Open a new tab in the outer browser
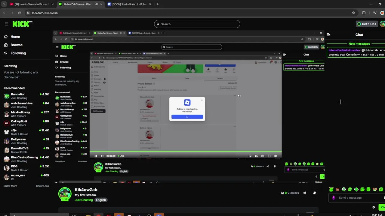The image size is (385, 216). pyautogui.click(x=158, y=4)
